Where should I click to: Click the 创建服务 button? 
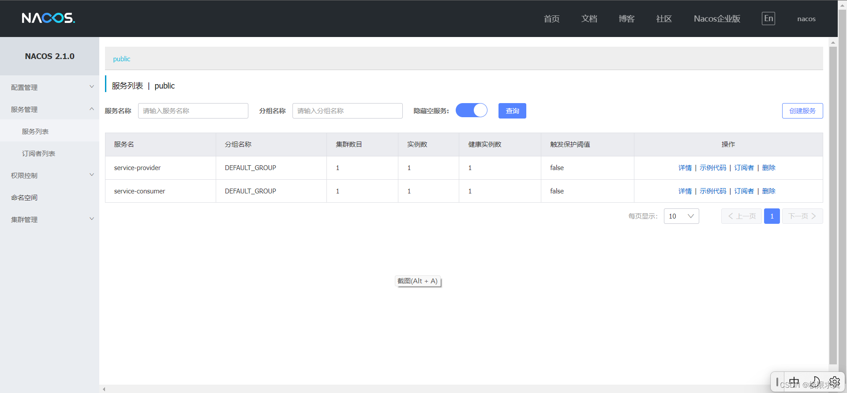[802, 111]
